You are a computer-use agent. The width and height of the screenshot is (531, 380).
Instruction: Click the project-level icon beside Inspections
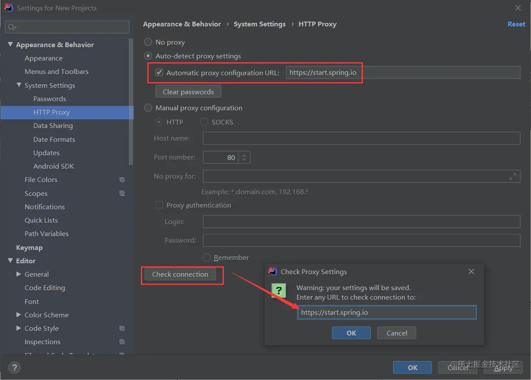click(122, 342)
